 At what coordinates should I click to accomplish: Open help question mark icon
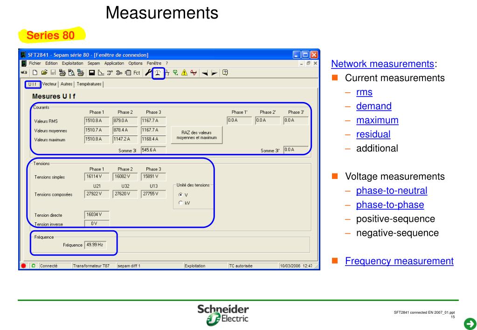coord(225,72)
